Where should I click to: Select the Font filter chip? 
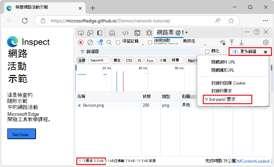point(150,61)
